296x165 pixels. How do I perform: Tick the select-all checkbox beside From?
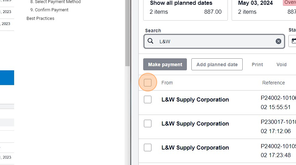(148, 83)
